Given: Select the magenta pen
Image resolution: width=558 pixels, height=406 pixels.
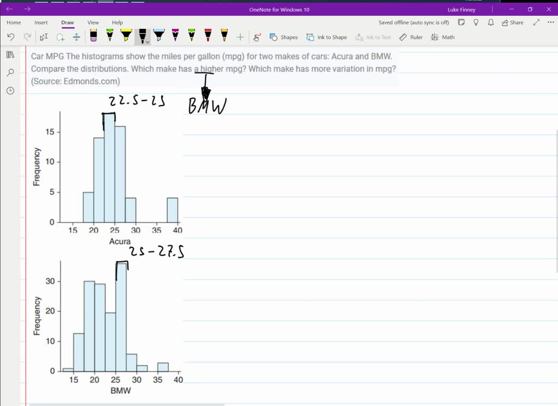Looking at the screenshot, I should 175,35.
